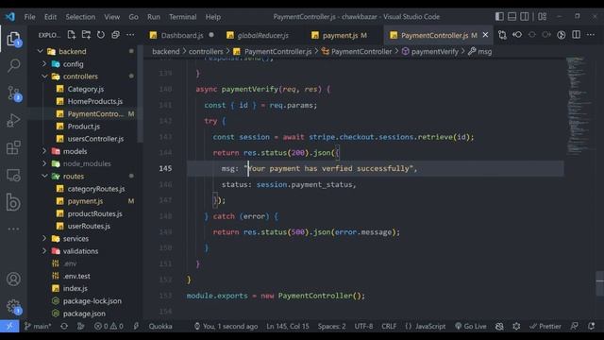
Task: Expand the models folder
Action: (x=44, y=151)
